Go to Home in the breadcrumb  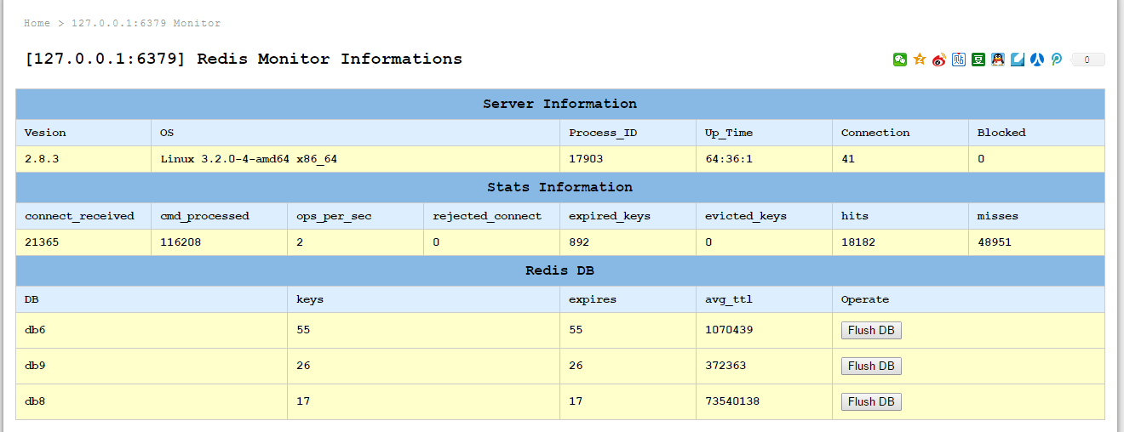37,23
